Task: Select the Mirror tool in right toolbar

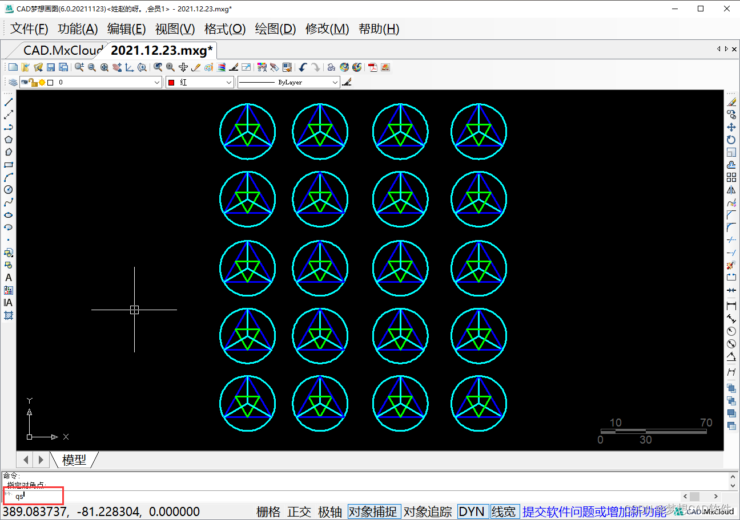Action: click(x=731, y=190)
